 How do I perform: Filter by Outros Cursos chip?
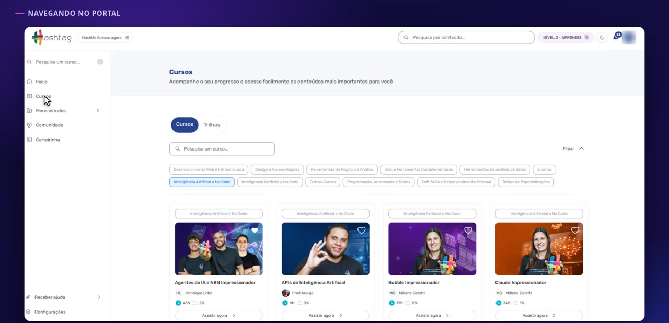[322, 182]
